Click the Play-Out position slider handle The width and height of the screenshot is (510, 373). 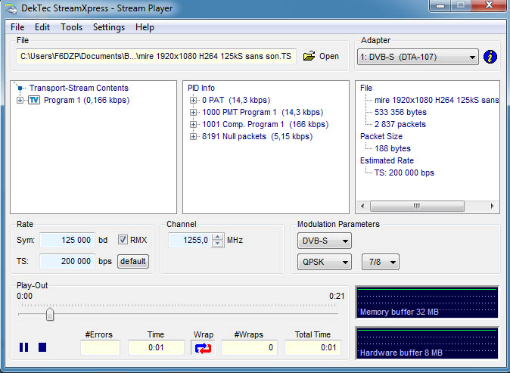coord(50,314)
